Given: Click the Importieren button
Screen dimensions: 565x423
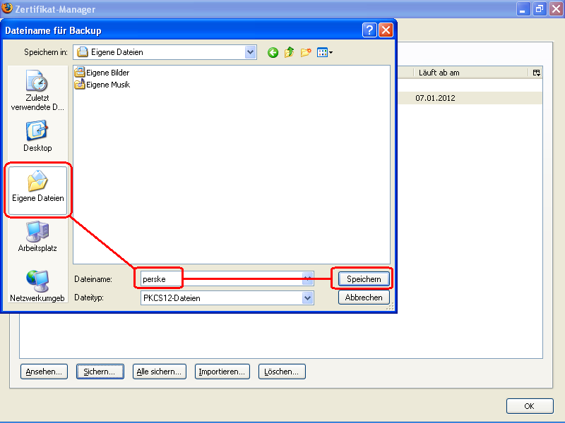Looking at the screenshot, I should pyautogui.click(x=222, y=372).
